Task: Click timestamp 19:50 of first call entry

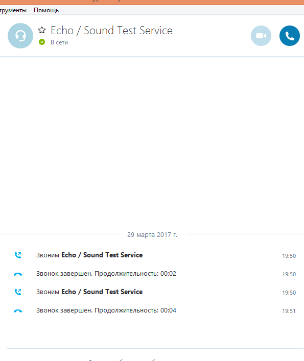Action: click(289, 256)
